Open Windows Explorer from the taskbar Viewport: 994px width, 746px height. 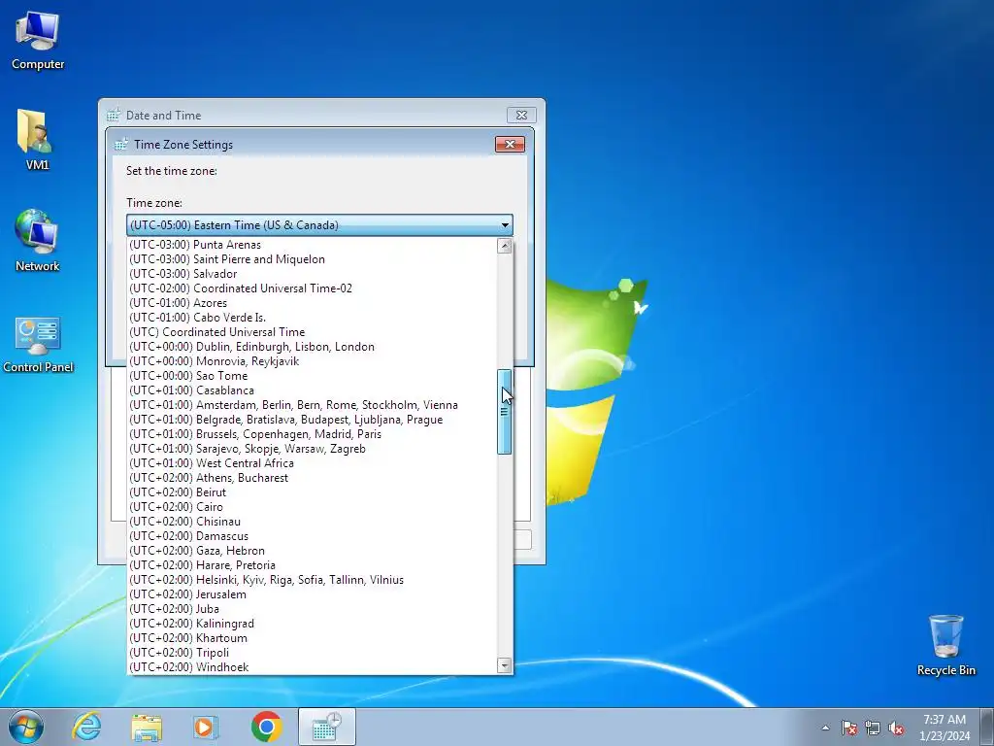(147, 727)
